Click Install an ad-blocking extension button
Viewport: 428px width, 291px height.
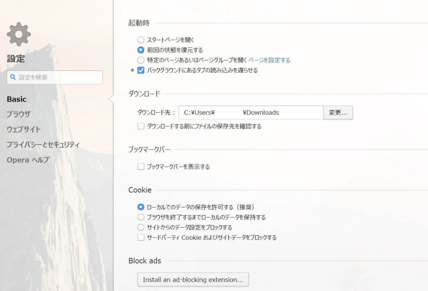(x=193, y=280)
